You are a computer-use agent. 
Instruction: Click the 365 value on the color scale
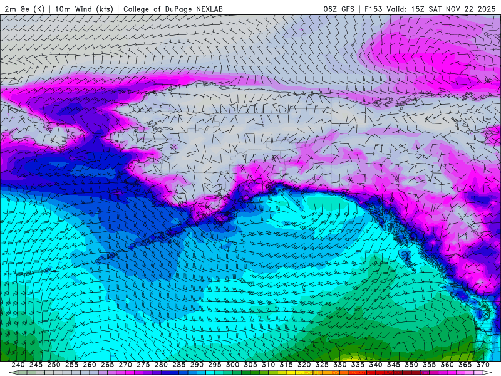pyautogui.click(x=465, y=365)
